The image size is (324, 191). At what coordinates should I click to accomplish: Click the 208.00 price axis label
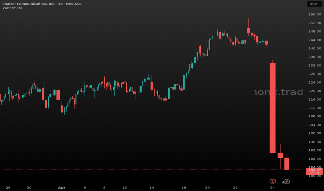click(315, 116)
